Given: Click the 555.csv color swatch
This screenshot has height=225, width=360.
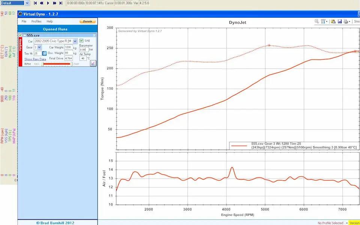Looking at the screenshot, I should tap(24, 35).
